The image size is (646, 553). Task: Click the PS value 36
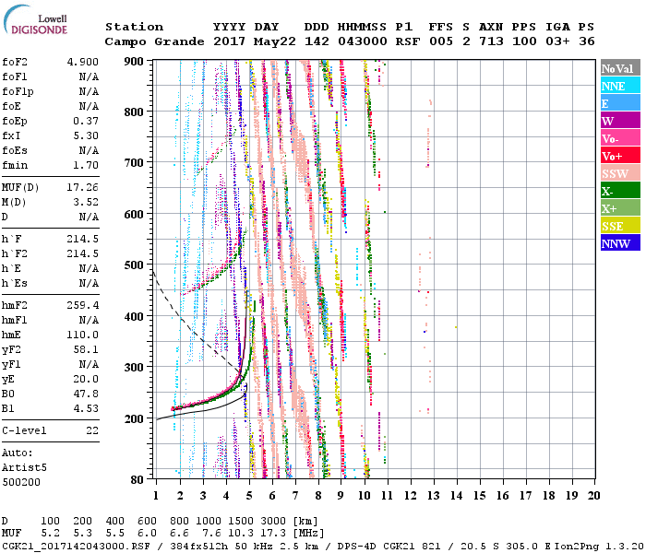coord(587,41)
